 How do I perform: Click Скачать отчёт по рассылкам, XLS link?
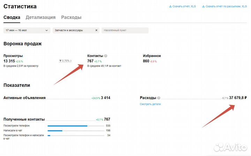tap(226, 6)
